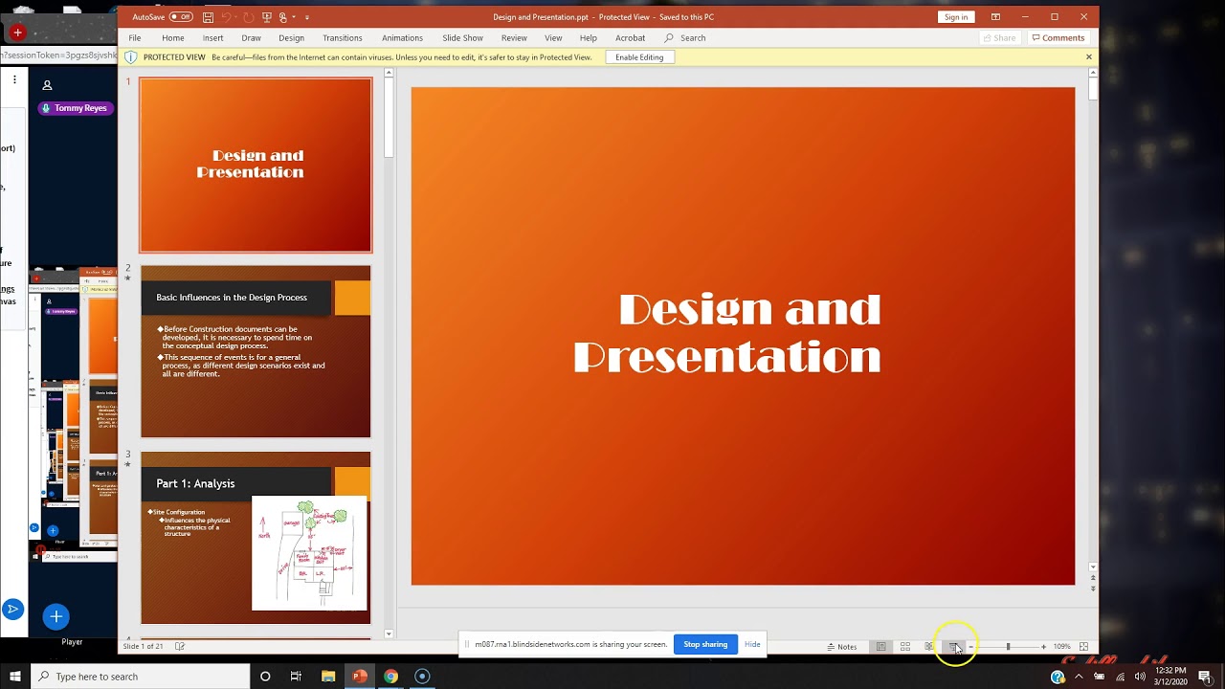Open the Acrobat tab
This screenshot has width=1225, height=689.
point(631,38)
